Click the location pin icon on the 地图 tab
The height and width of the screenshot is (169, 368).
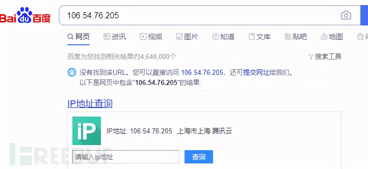[x=324, y=37]
